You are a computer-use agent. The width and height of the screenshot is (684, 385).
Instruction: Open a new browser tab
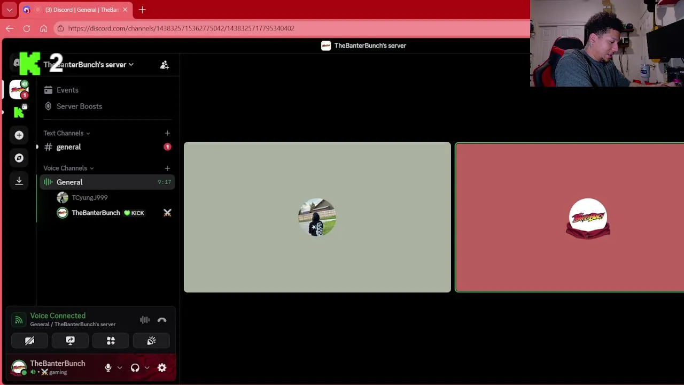click(x=142, y=10)
